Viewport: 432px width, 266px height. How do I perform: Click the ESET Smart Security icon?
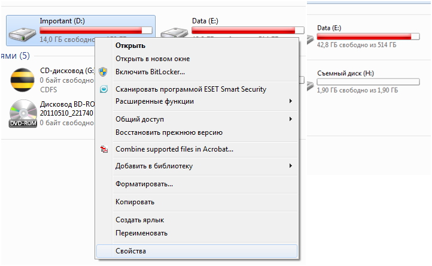[104, 89]
